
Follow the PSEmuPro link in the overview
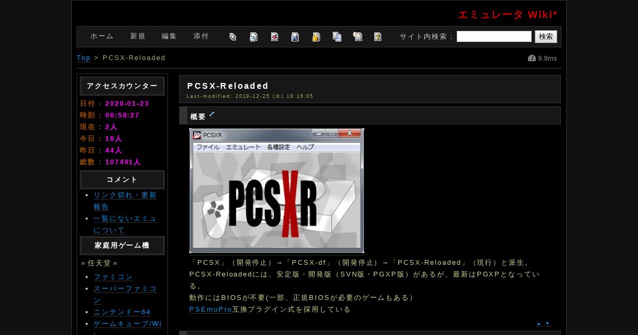click(x=211, y=309)
